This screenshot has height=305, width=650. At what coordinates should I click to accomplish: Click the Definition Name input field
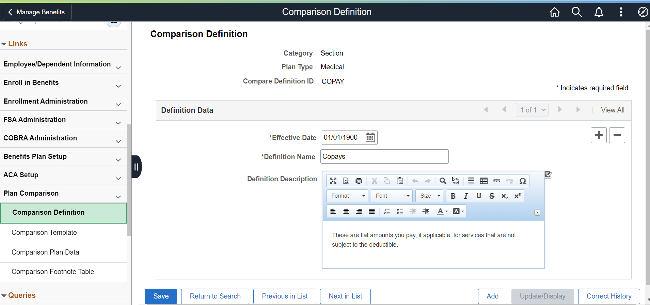pos(384,157)
